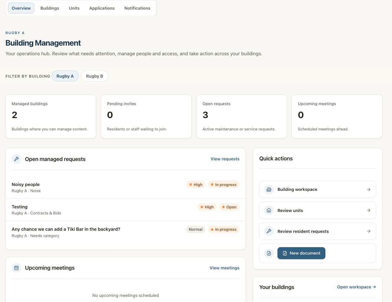This screenshot has width=392, height=302.
Task: Click the Open workspace link
Action: 357,287
